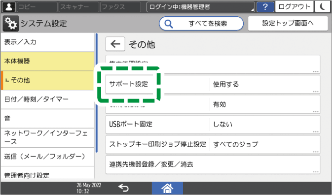
Task: Click the 有効 value
Action: pyautogui.click(x=220, y=104)
